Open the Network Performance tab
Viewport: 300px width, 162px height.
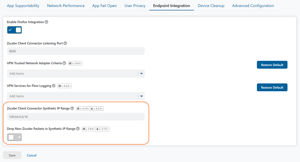point(66,5)
